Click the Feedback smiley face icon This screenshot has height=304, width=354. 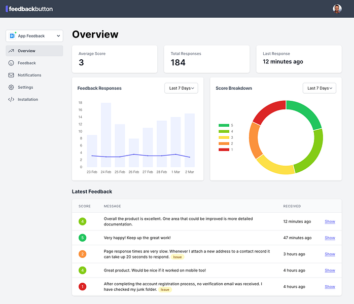tap(12, 63)
